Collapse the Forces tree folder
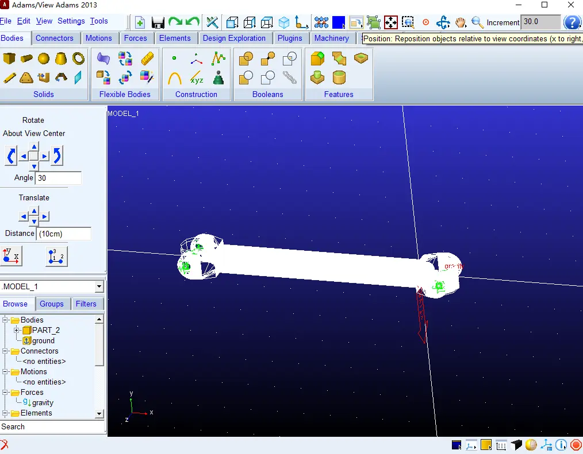583x454 pixels. (5, 393)
